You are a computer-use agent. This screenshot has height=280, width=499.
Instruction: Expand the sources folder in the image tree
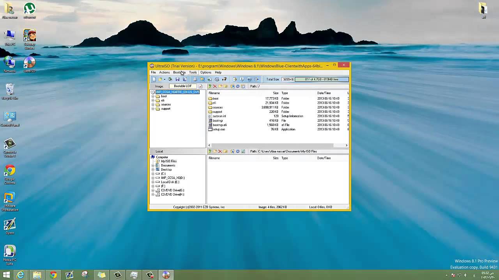pos(153,105)
